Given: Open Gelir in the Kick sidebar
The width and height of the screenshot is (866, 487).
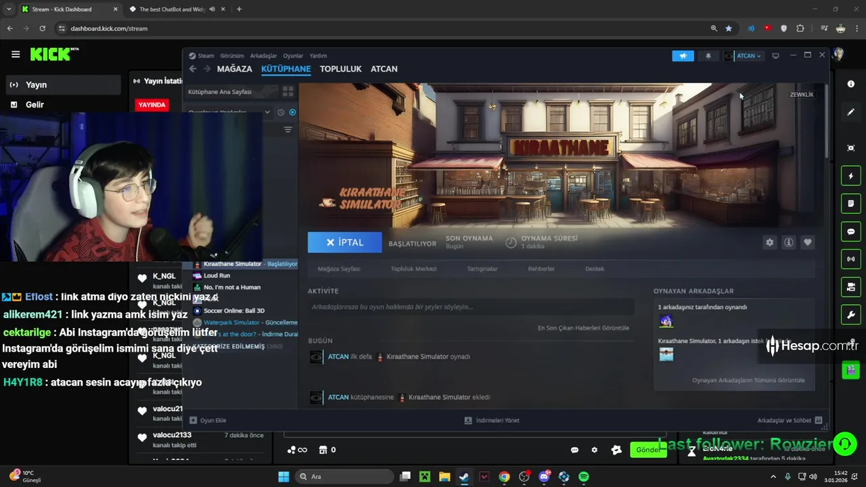Looking at the screenshot, I should click(35, 105).
